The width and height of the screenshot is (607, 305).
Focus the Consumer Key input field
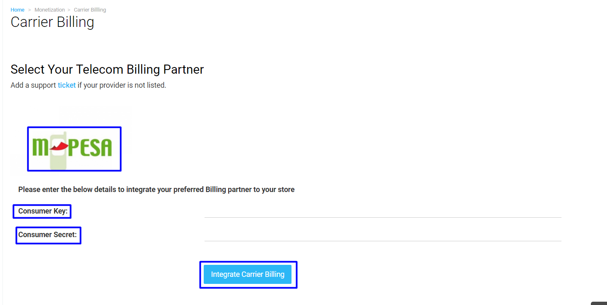[383, 211]
